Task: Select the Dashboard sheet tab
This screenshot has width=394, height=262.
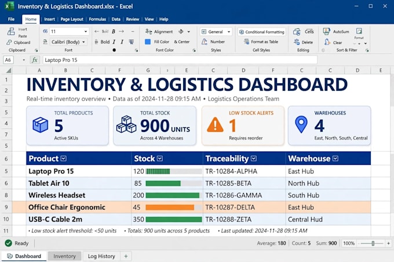Action: [x=24, y=256]
